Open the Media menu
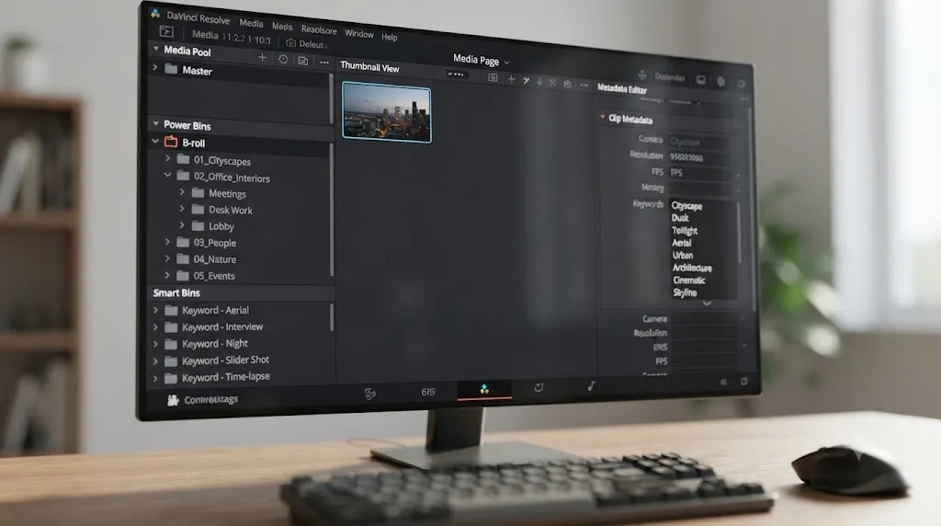 (251, 23)
